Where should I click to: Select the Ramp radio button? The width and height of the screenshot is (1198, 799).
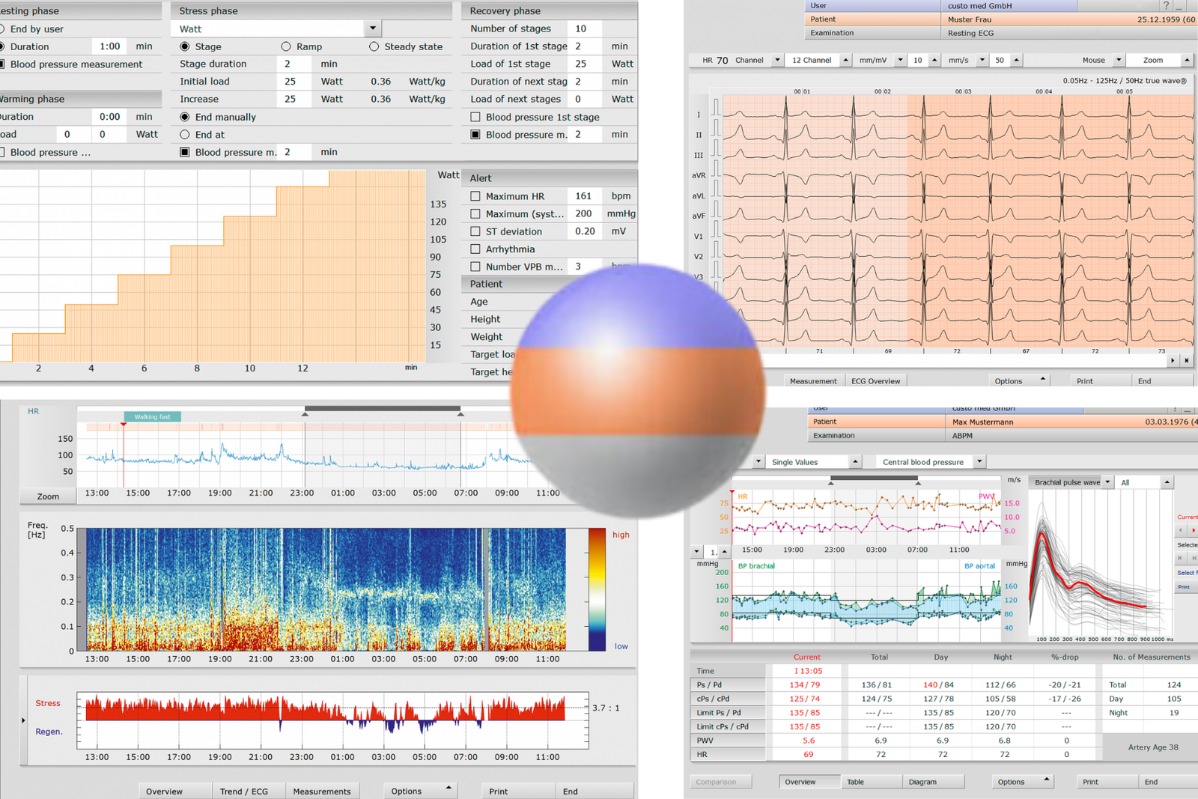[285, 46]
